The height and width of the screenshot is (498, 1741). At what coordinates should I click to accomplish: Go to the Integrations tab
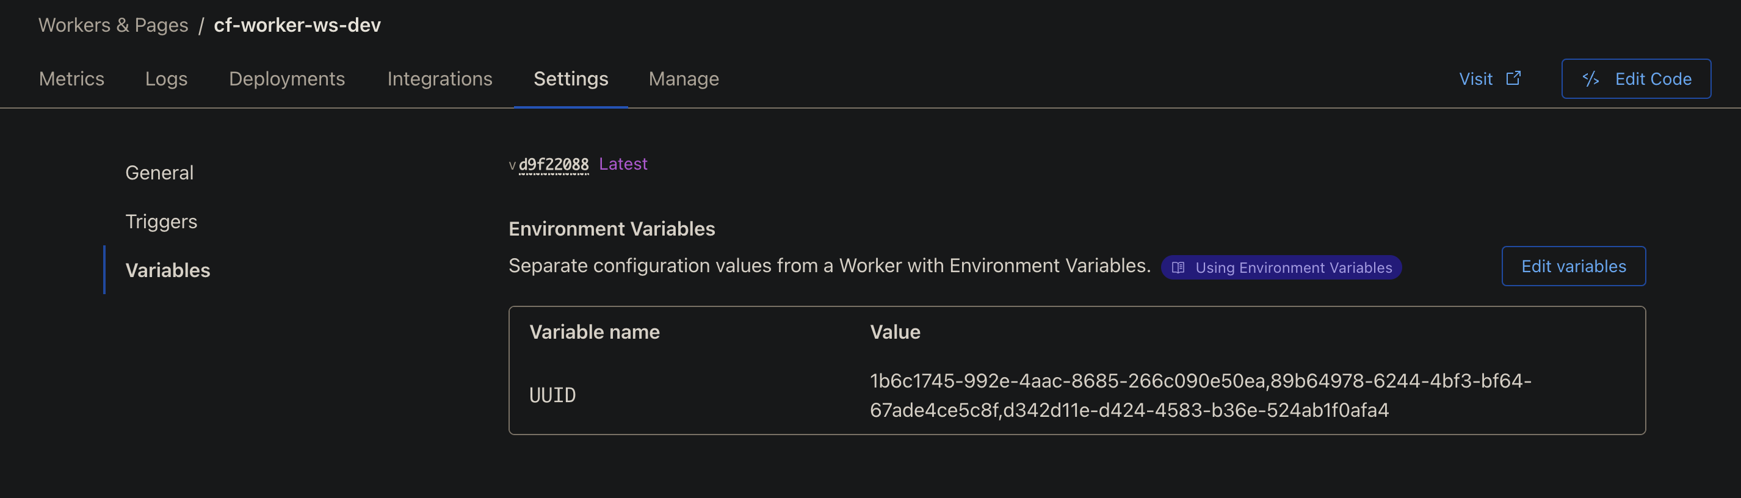(440, 79)
